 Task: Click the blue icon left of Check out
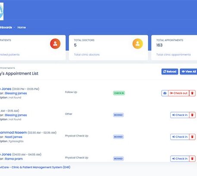point(165,93)
